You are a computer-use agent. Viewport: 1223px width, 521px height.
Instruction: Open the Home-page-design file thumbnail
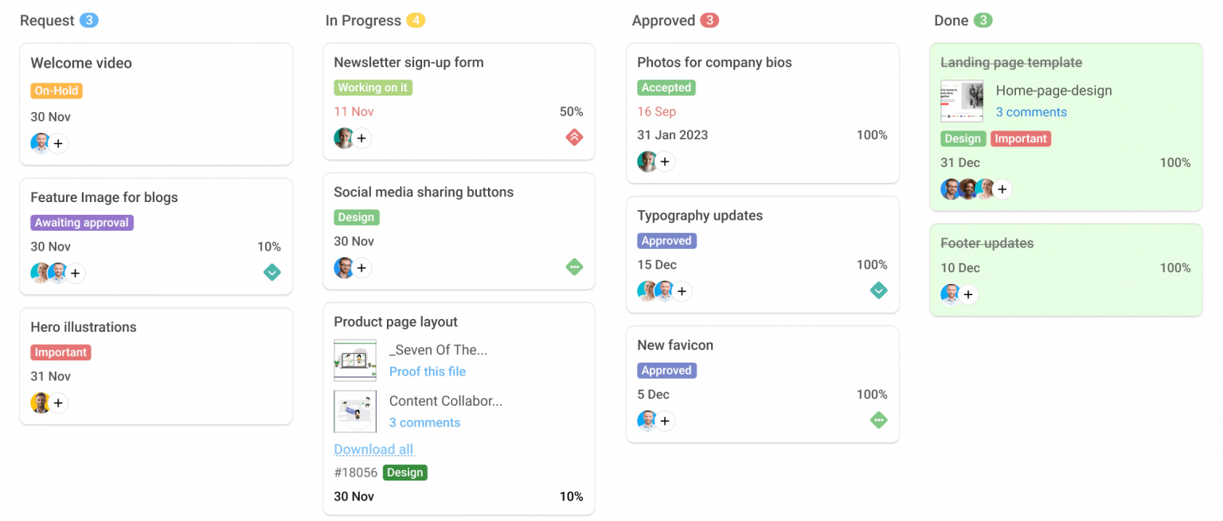(962, 101)
